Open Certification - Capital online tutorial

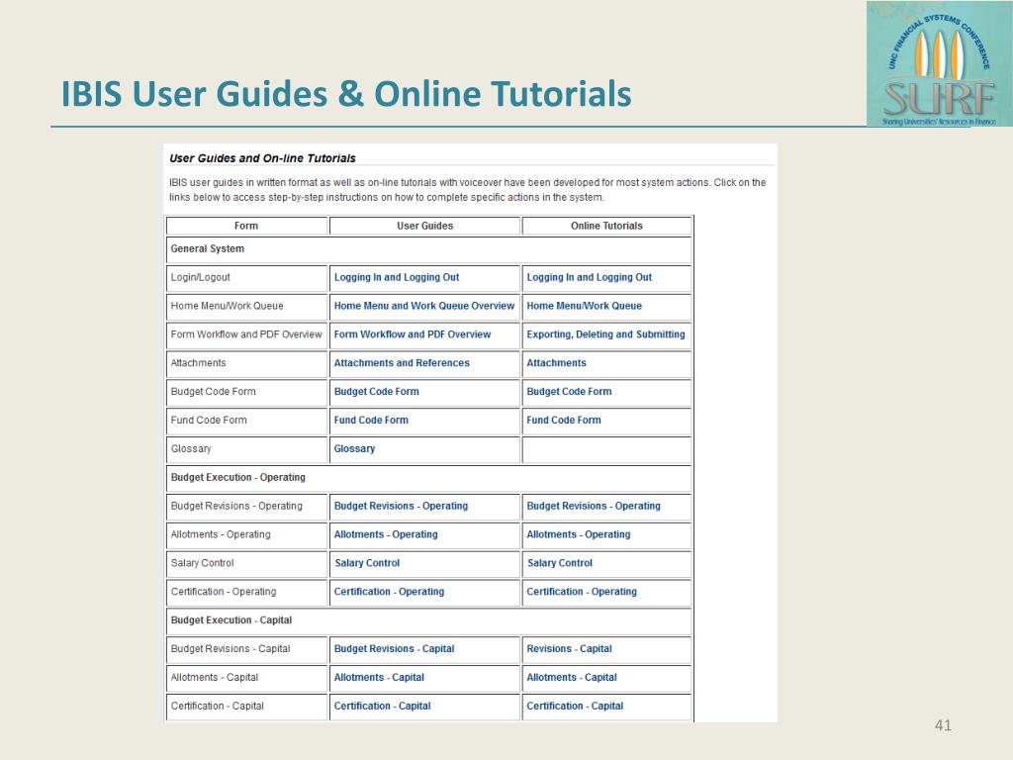coord(575,707)
